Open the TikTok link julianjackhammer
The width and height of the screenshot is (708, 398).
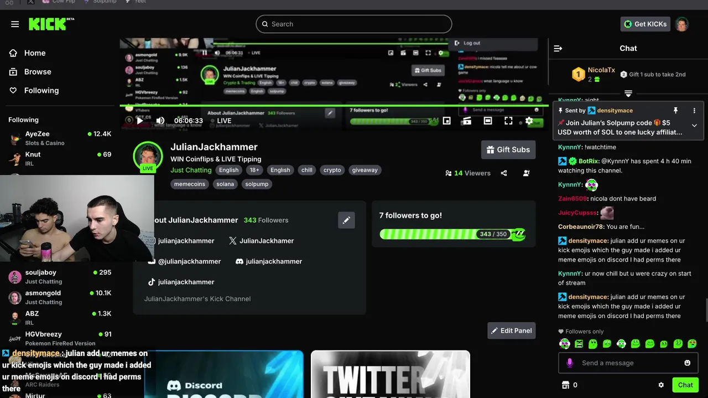180,282
